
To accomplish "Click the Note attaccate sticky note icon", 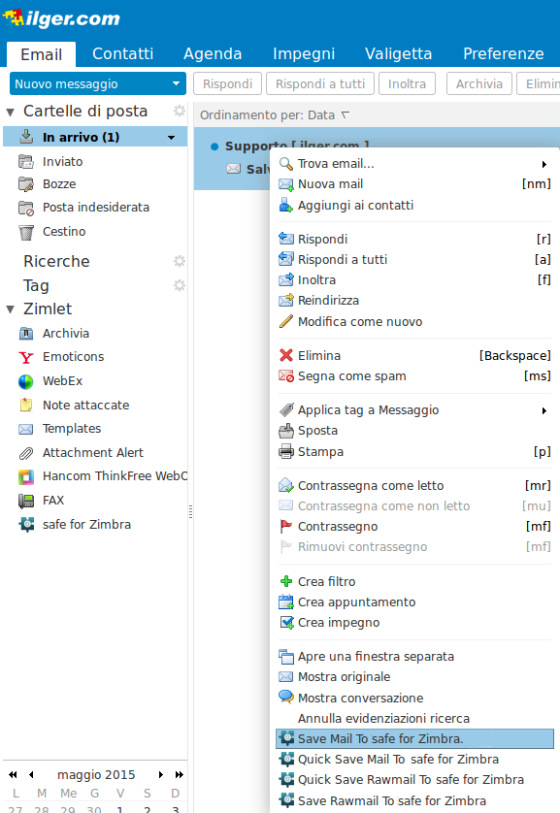I will (26, 405).
